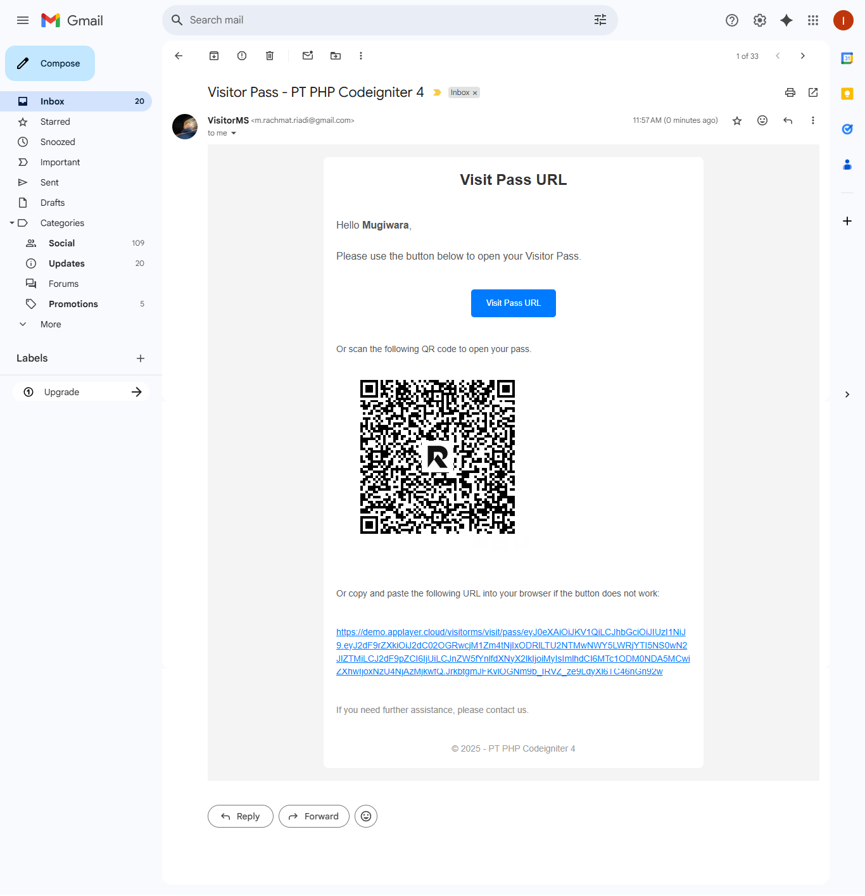Viewport: 865px width, 896px height.
Task: Print this email conversation
Action: (790, 92)
